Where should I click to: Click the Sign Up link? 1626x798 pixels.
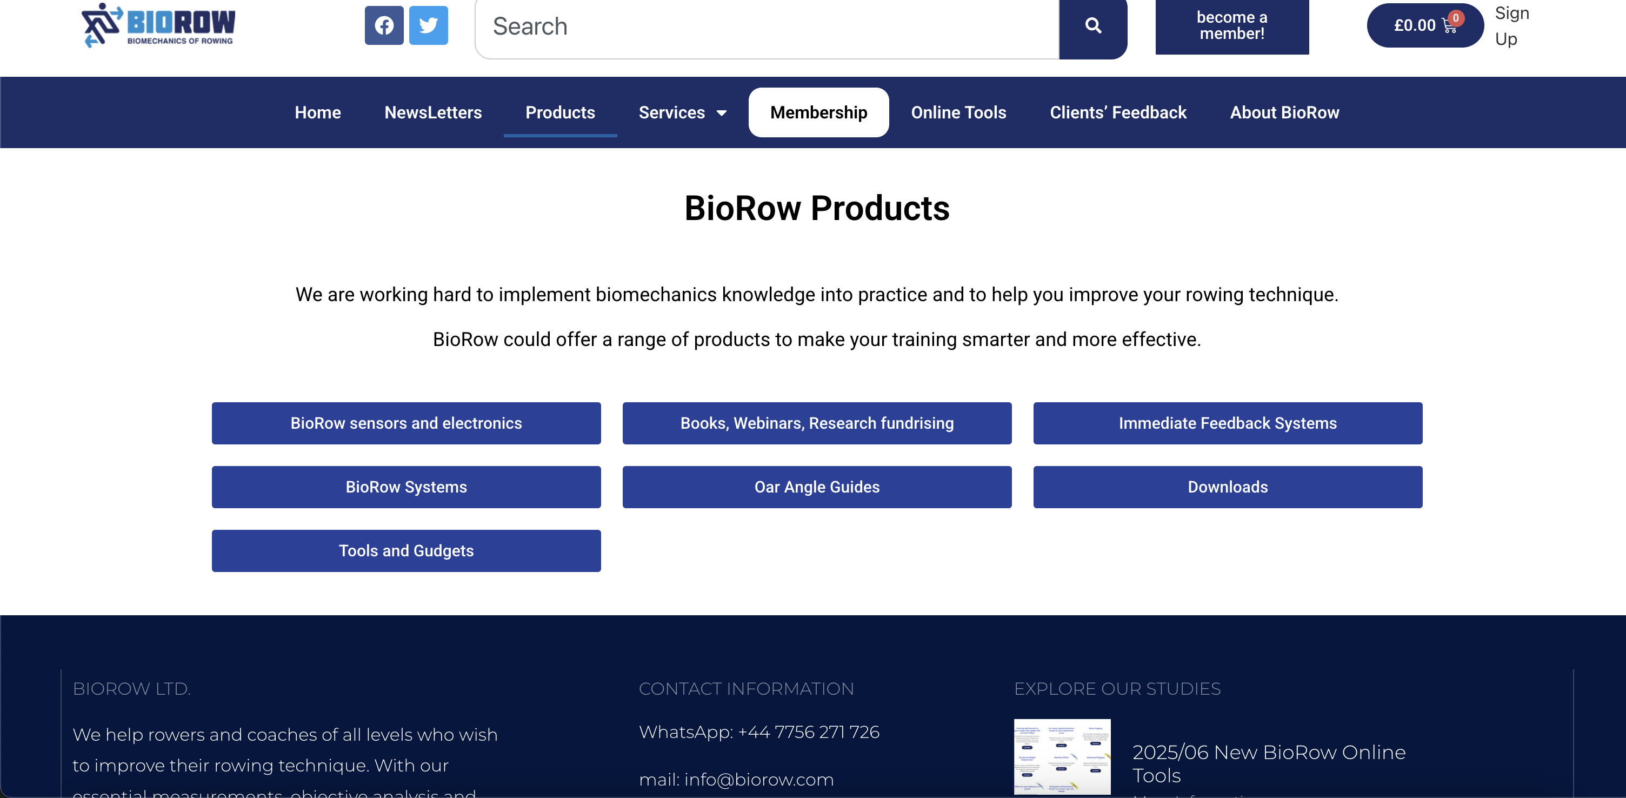(x=1511, y=26)
